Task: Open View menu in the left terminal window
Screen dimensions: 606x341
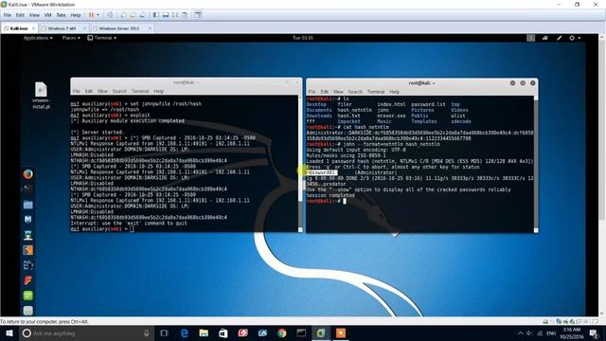Action: (x=102, y=91)
